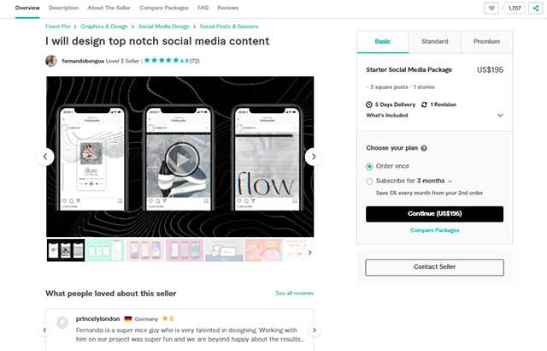Screen dimensions: 547x351
Task: Play the gig preview video
Action: click(179, 158)
